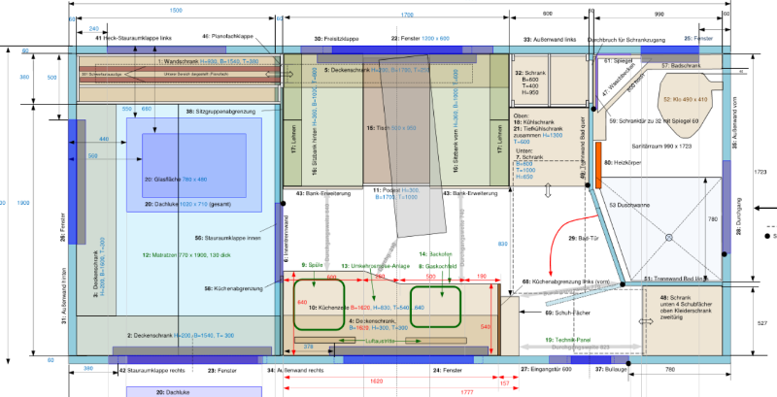Select the '32: Schrank' label
This screenshot has height=397, width=777.
point(530,73)
